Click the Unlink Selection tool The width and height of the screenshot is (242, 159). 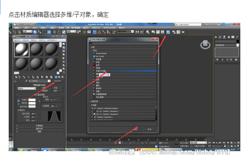(14, 32)
